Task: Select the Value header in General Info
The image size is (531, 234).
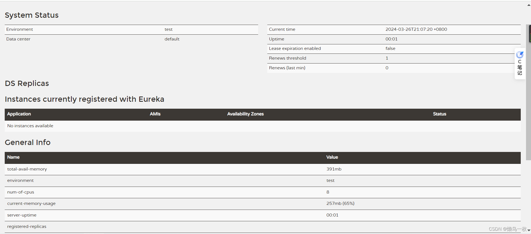Action: pyautogui.click(x=332, y=157)
